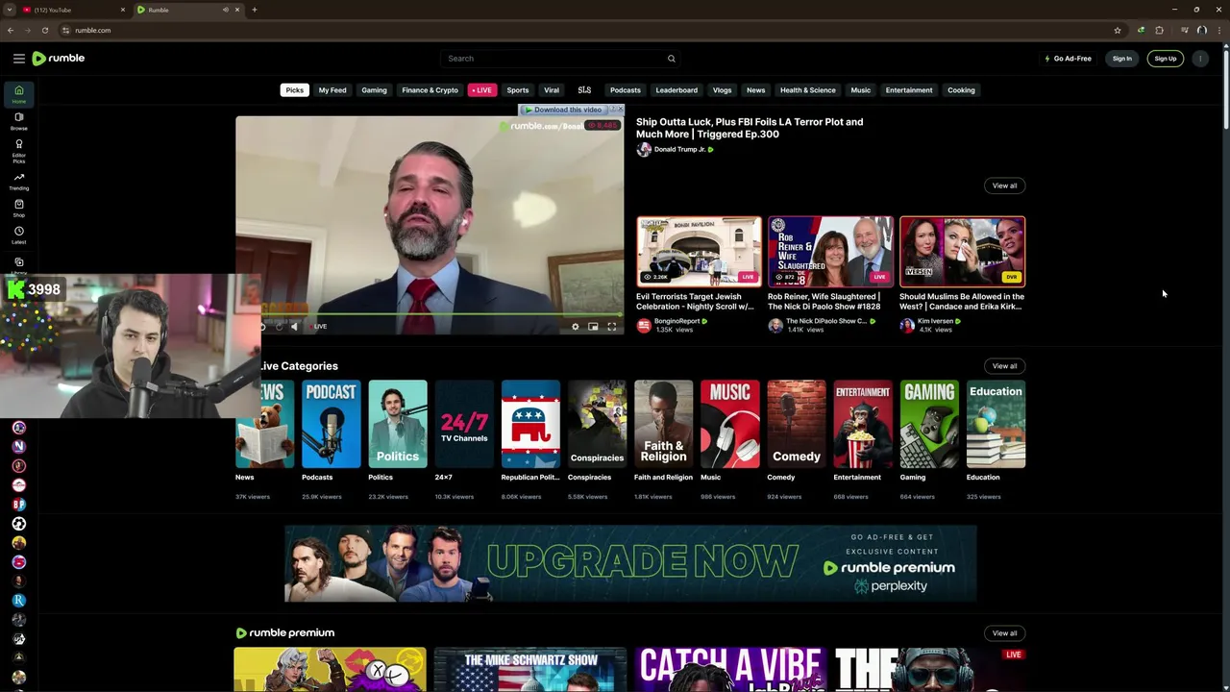Click the Upgrade Now premium banner

tap(630, 563)
